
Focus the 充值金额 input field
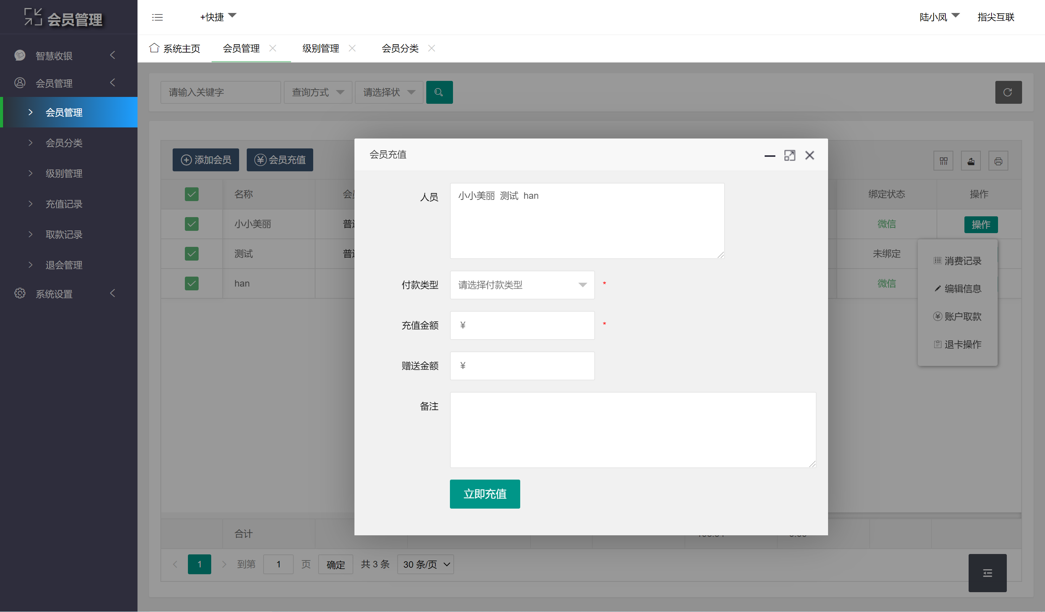[x=522, y=325]
